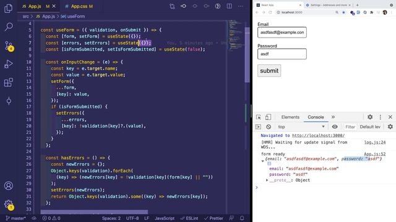The width and height of the screenshot is (396, 222).
Task: Show more DevTools tabs chevron
Action: 333,117
